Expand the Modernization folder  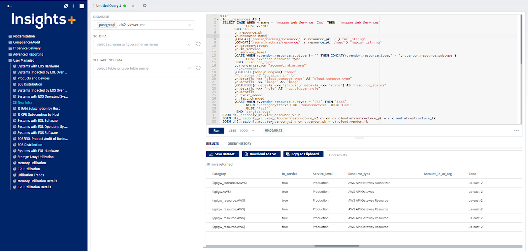tap(24, 36)
